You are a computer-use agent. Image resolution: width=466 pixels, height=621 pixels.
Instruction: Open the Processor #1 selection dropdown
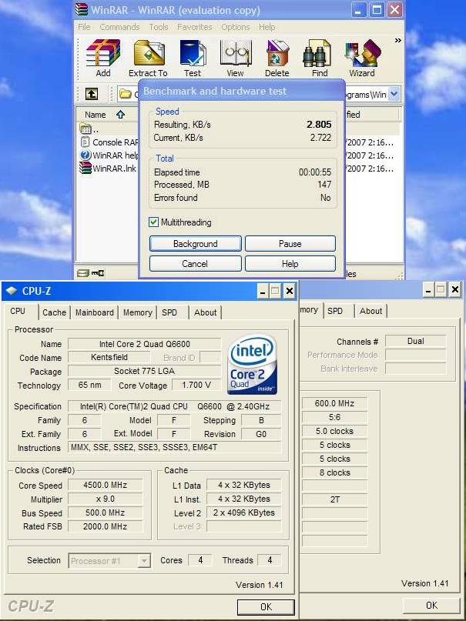click(x=109, y=561)
